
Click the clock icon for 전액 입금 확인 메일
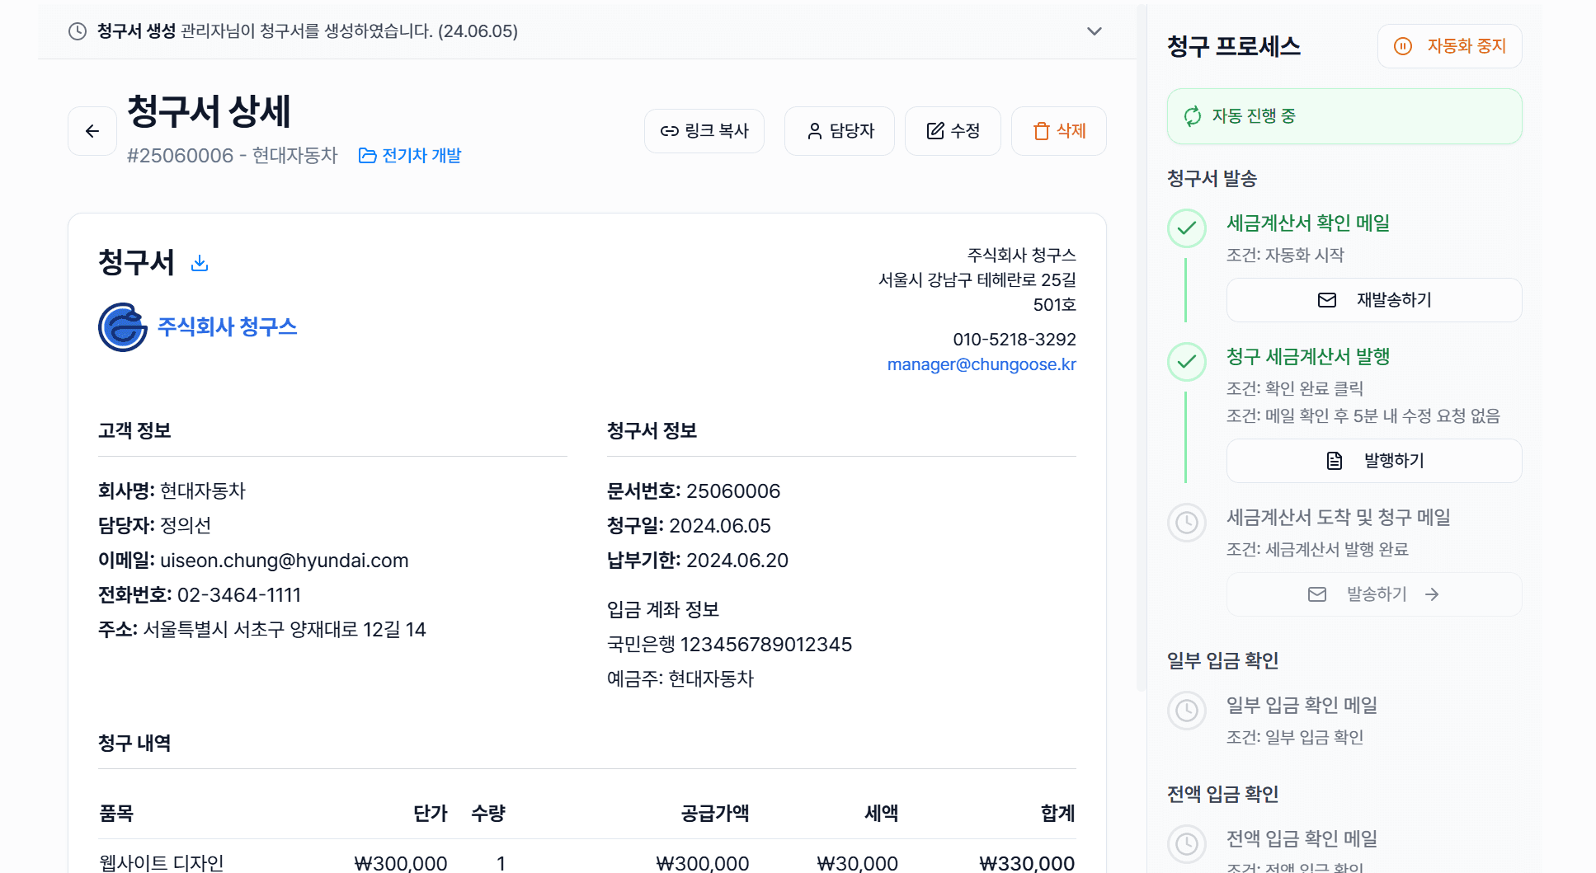(x=1187, y=844)
